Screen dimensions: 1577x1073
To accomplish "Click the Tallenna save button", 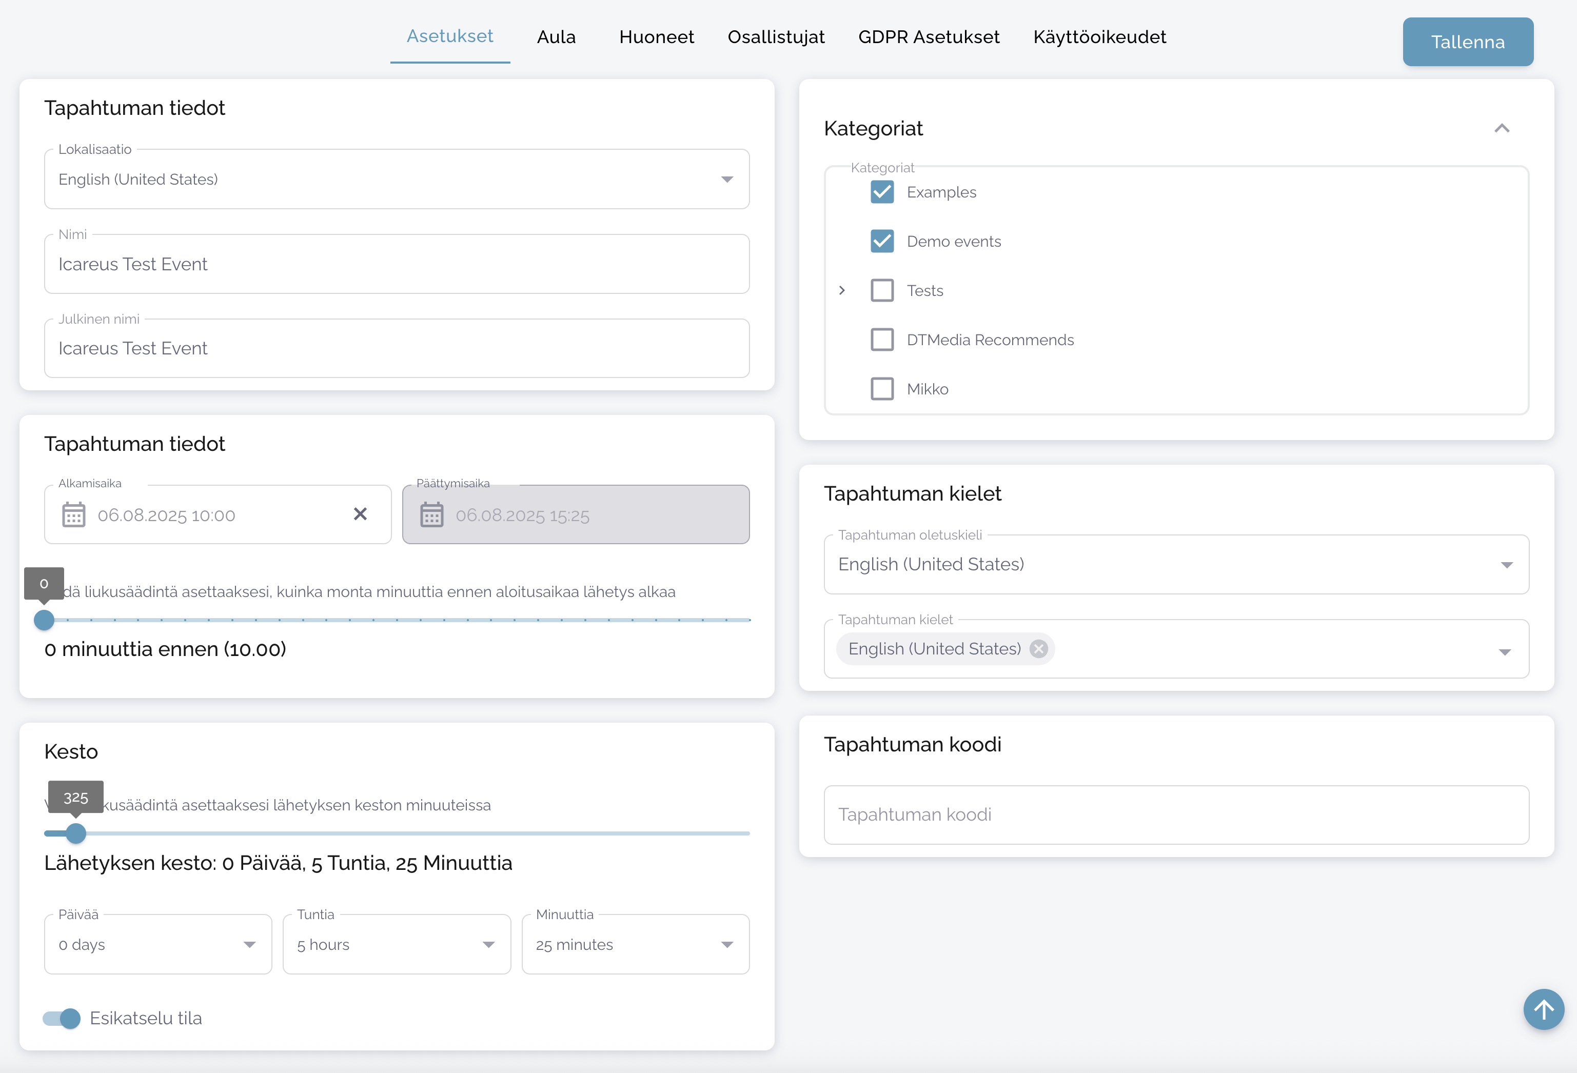I will (1467, 42).
